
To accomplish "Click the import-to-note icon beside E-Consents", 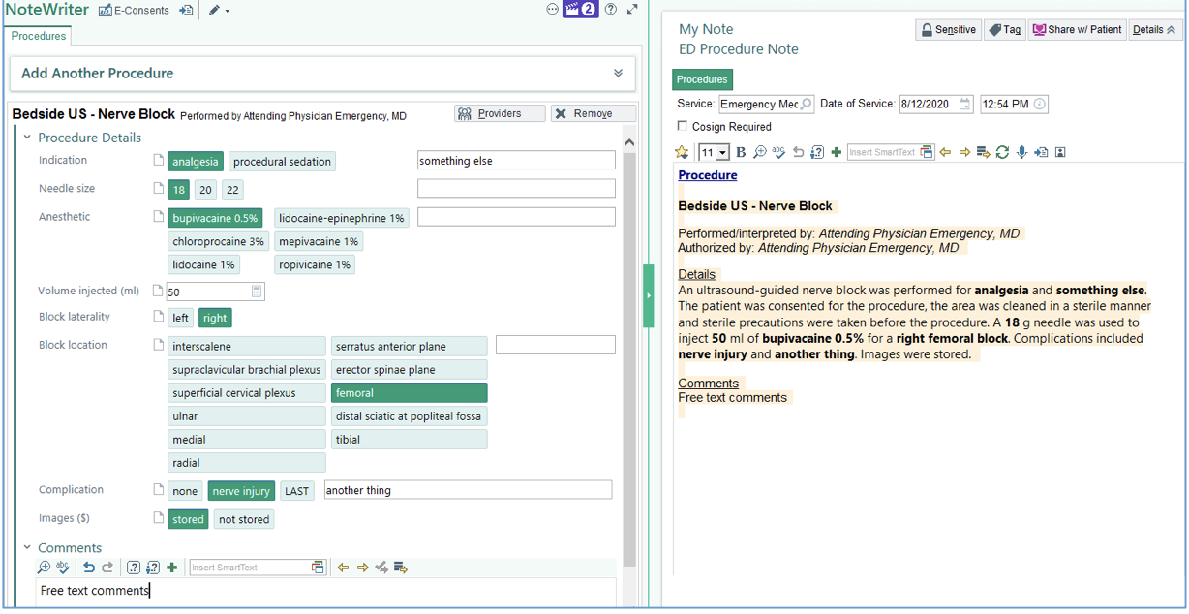I will 186,11.
